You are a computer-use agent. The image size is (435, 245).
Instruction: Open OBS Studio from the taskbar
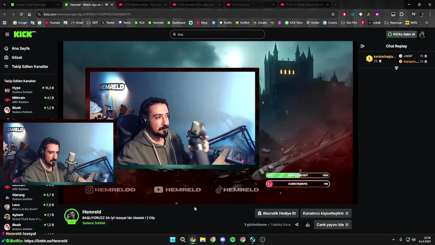[x=262, y=240]
